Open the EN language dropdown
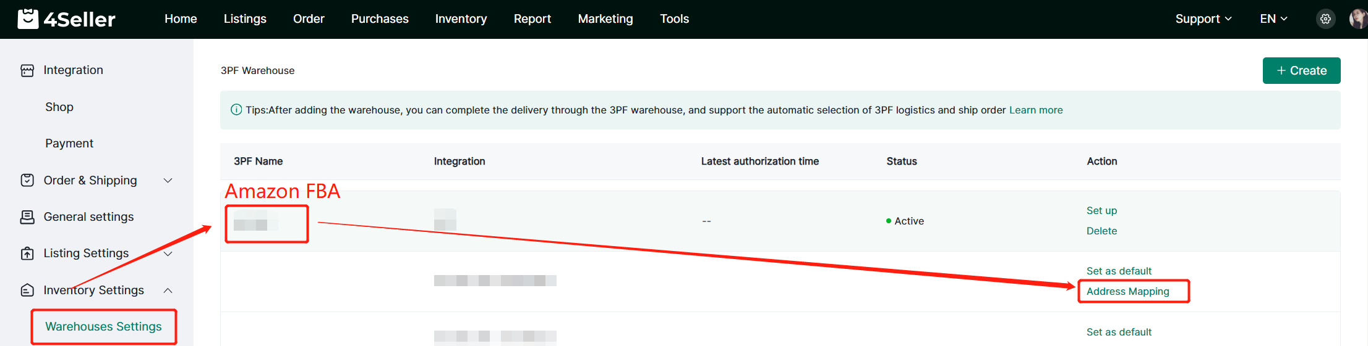The image size is (1368, 346). (1273, 19)
